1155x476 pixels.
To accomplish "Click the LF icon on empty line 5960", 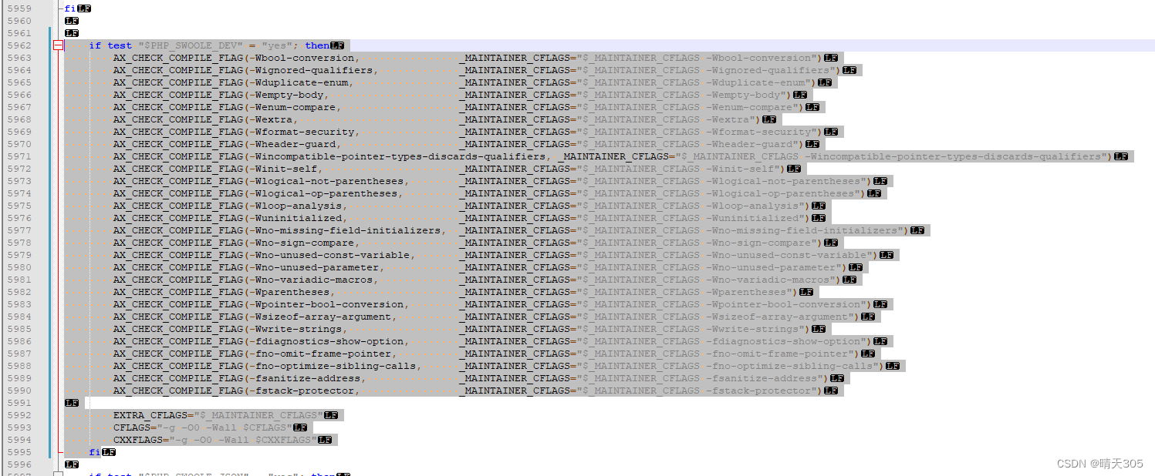I will click(70, 20).
